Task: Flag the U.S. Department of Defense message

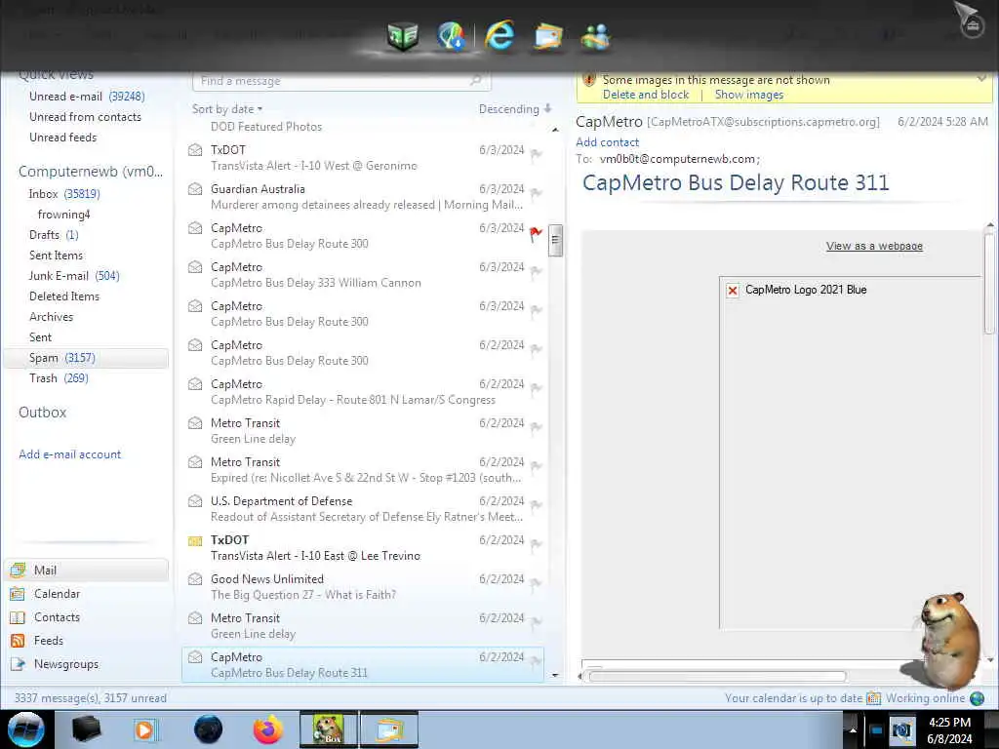Action: coord(537,506)
